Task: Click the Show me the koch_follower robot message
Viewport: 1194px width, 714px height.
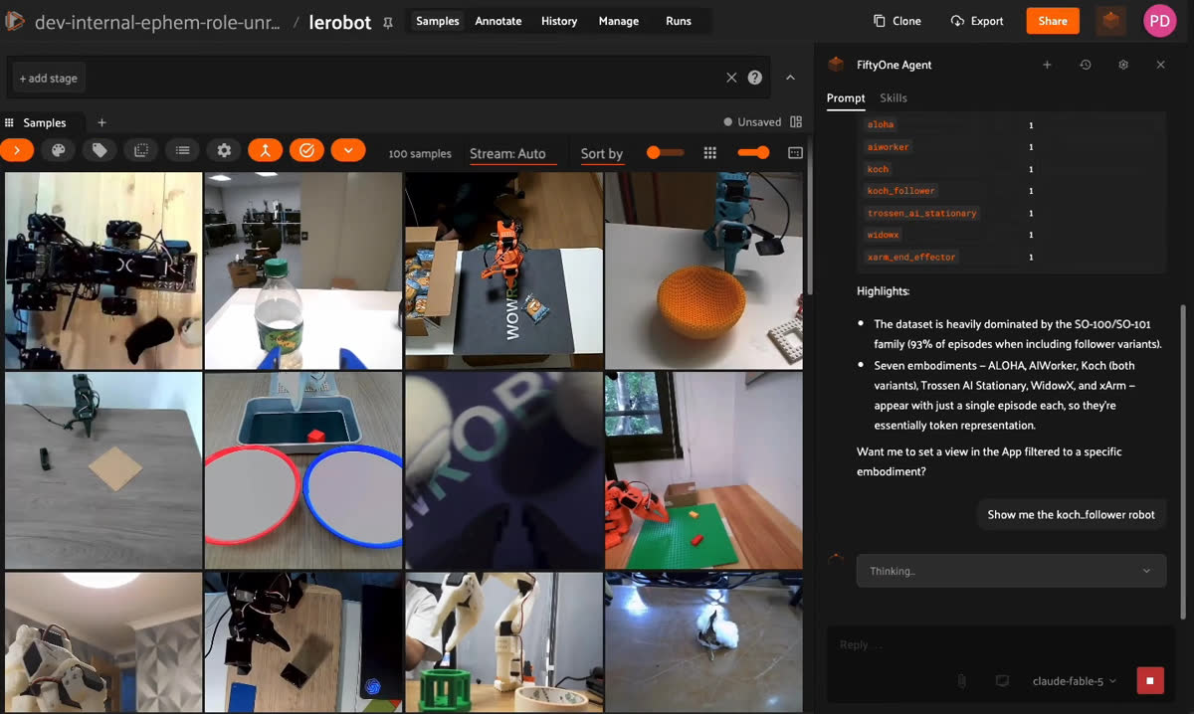Action: [x=1071, y=514]
